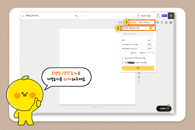The width and height of the screenshot is (195, 130).
Task: Check the AutoFit 콘텐츠 자동 맞춤 checkbox
Action: click(x=123, y=63)
